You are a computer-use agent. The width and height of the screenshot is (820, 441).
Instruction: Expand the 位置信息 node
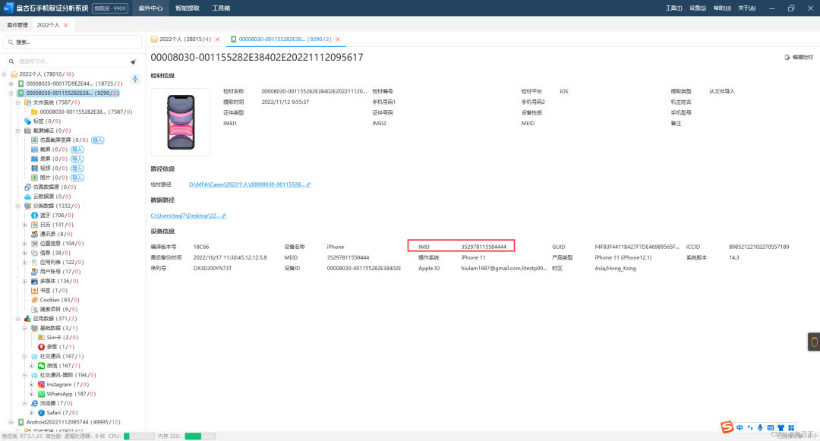24,244
